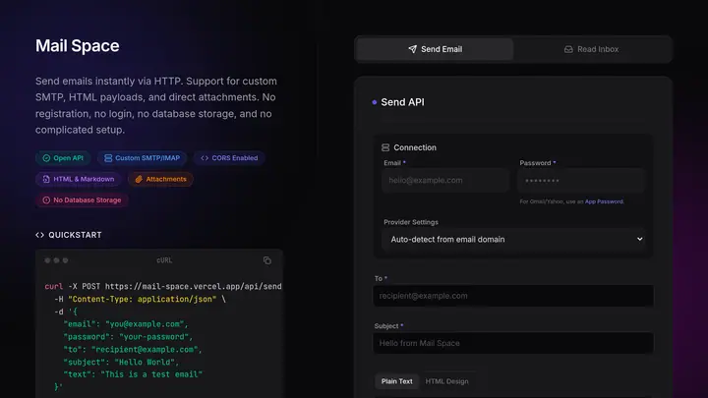Screen dimensions: 708x398
Task: Click the No Database Storage clock icon
Action: click(x=46, y=199)
